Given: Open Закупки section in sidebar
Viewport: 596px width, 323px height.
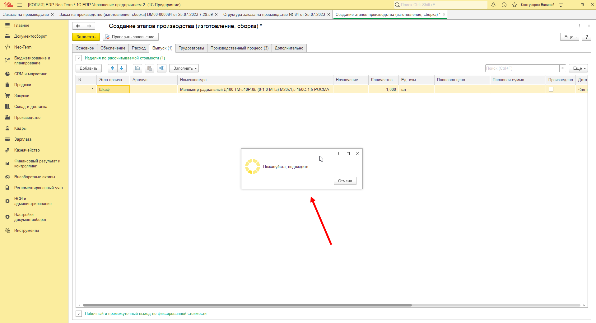Looking at the screenshot, I should click(x=22, y=96).
